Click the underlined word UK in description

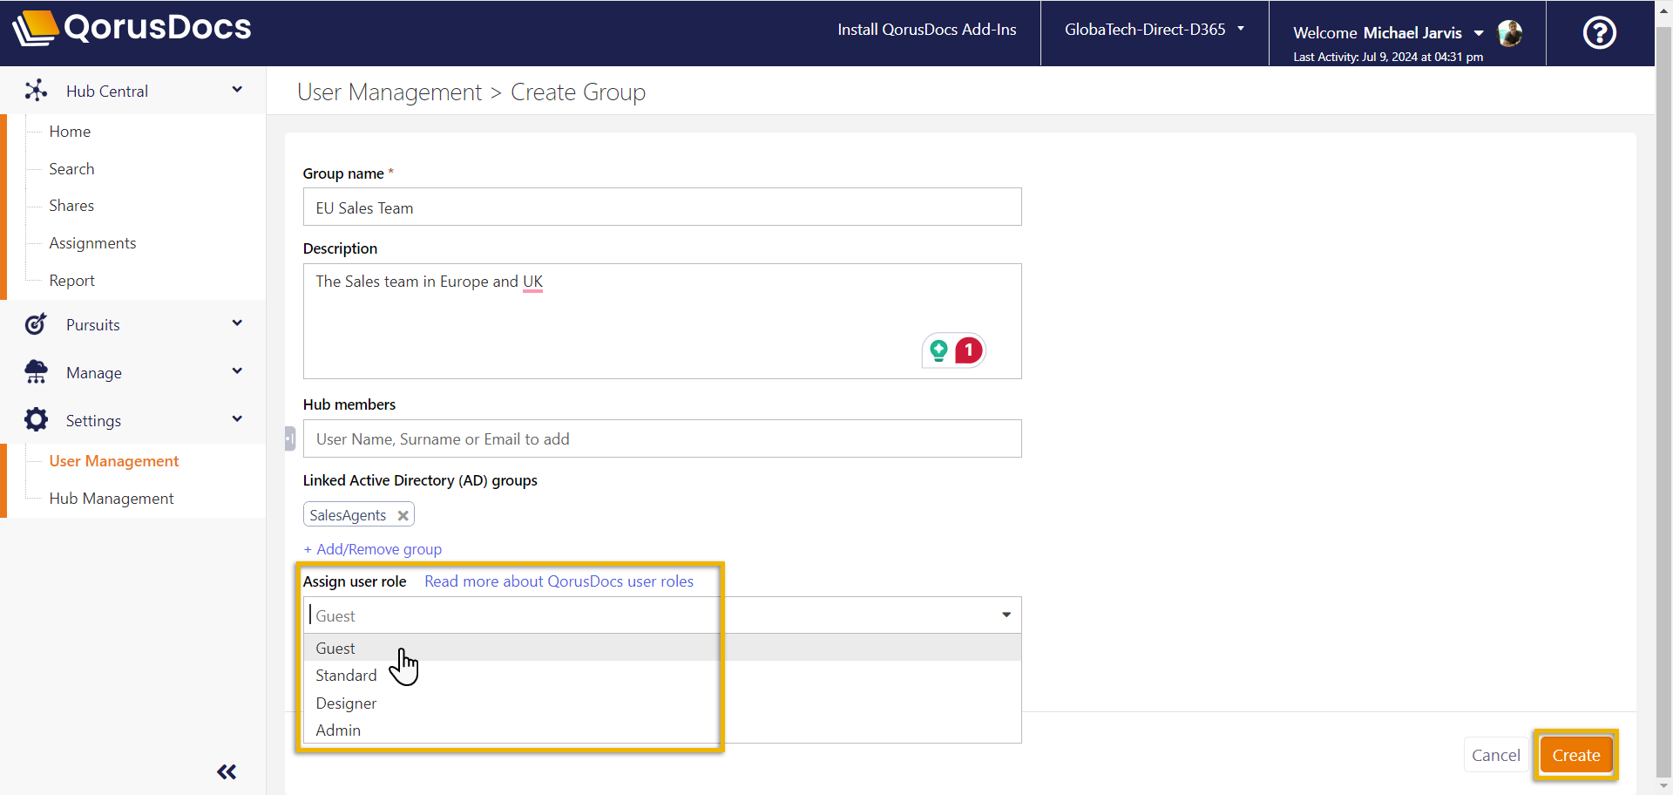click(532, 282)
